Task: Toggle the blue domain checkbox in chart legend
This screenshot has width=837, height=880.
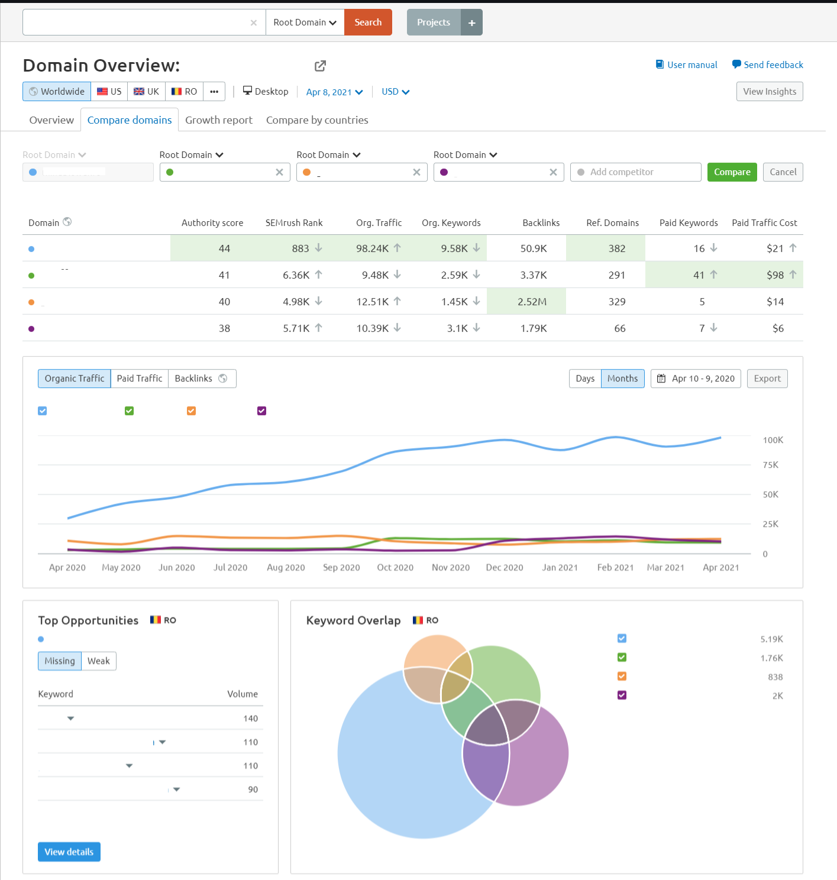Action: (43, 411)
